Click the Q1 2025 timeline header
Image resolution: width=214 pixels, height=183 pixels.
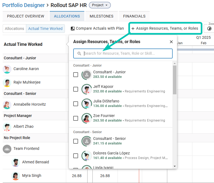pyautogui.click(x=203, y=37)
